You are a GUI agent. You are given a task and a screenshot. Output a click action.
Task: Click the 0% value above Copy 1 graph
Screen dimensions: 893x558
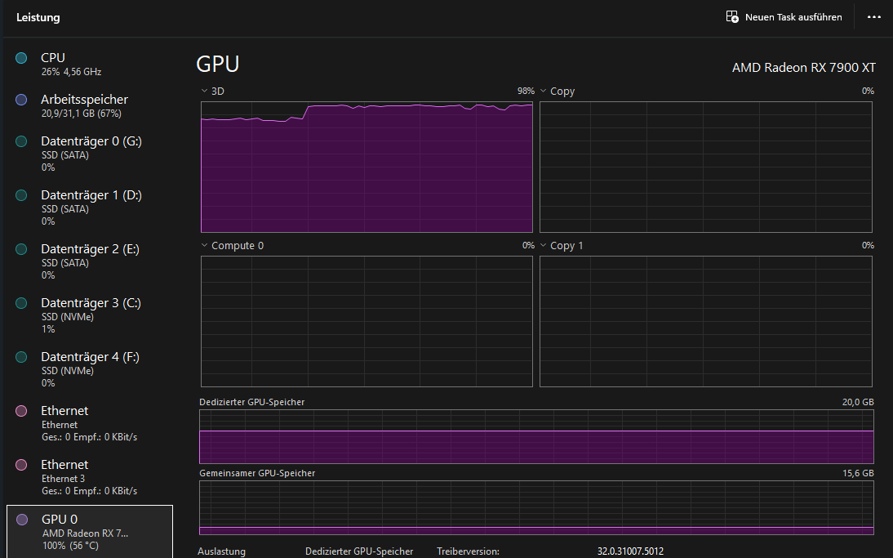pyautogui.click(x=868, y=245)
